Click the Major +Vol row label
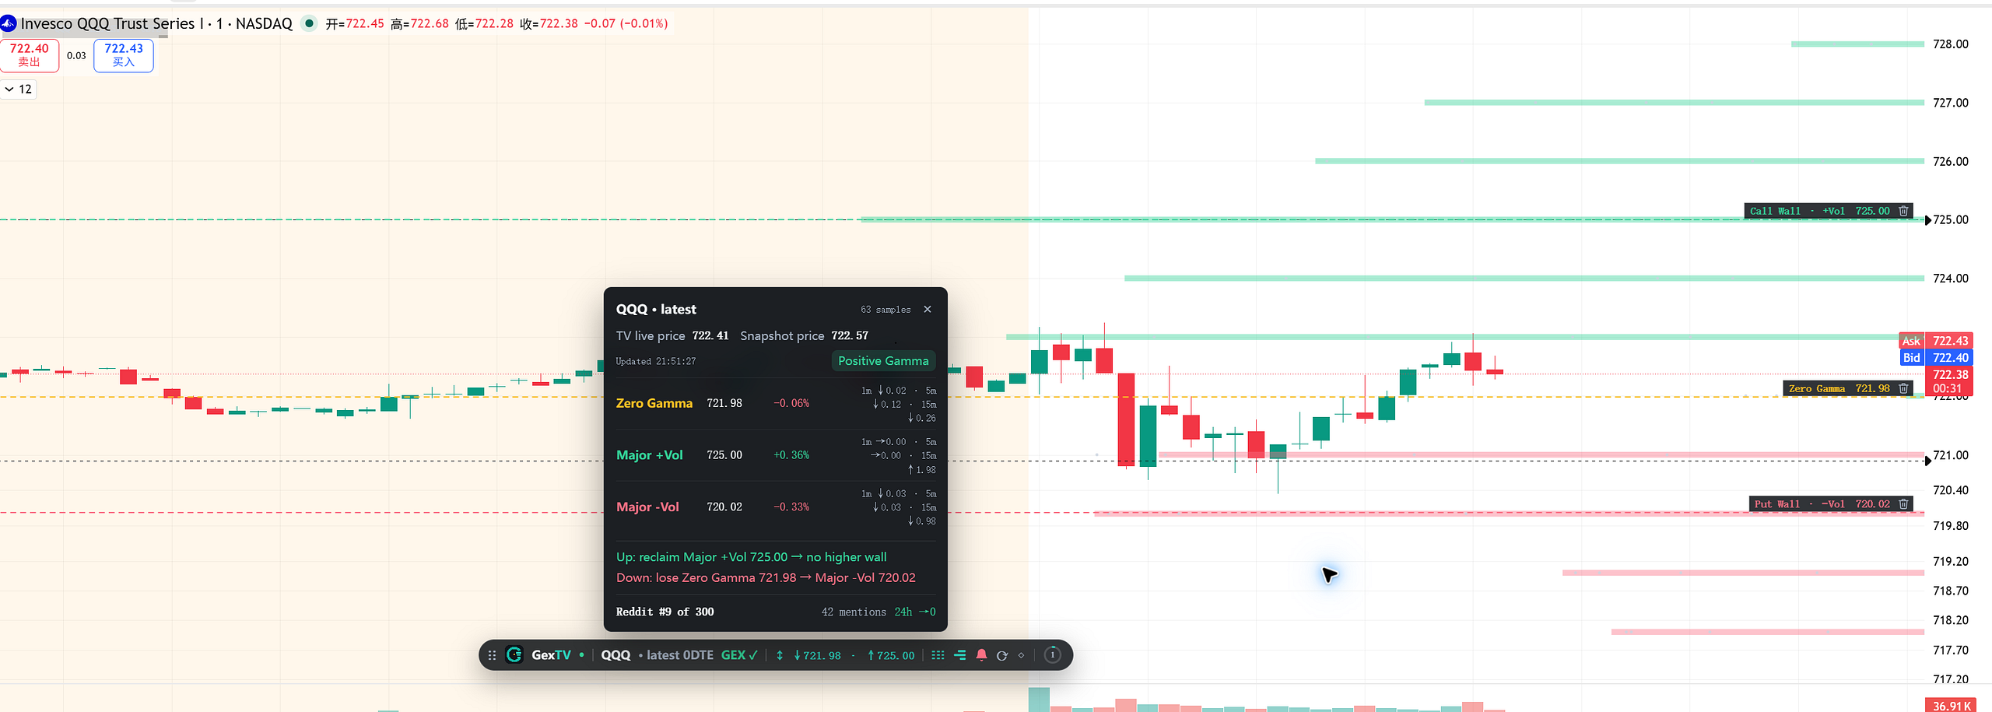 coord(650,455)
